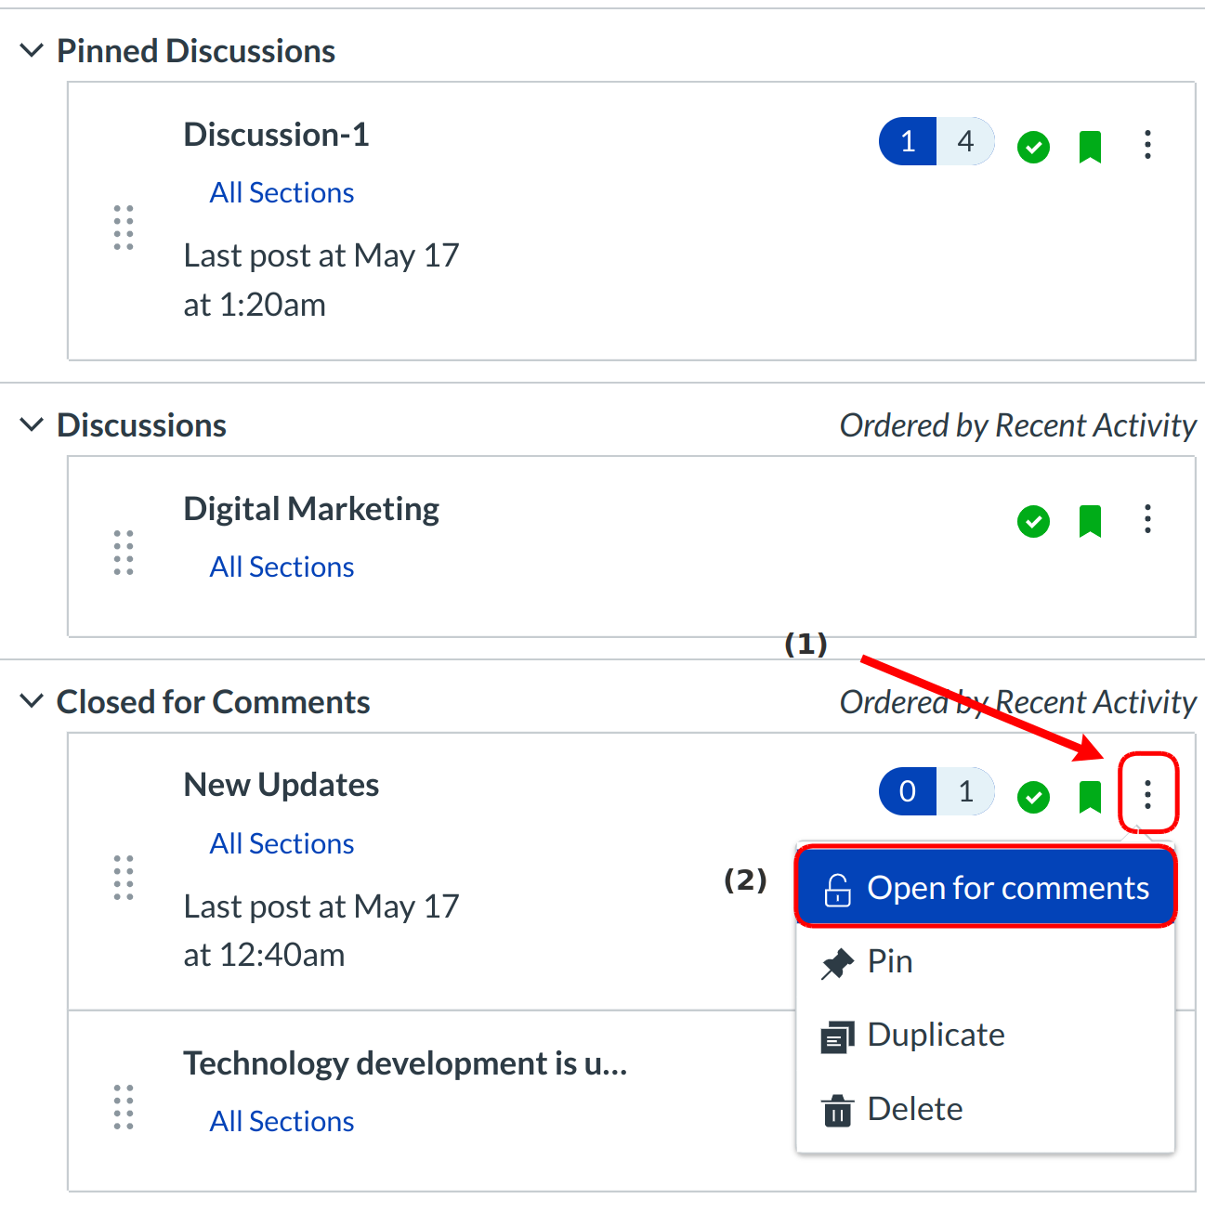Open options menu for Discussion-1
This screenshot has width=1205, height=1212.
pyautogui.click(x=1147, y=144)
